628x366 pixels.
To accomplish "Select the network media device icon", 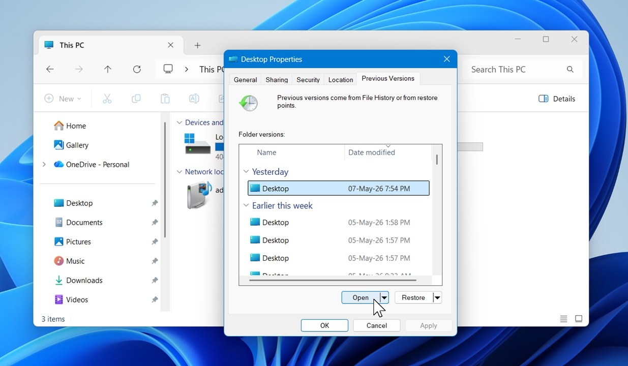I will [x=199, y=195].
